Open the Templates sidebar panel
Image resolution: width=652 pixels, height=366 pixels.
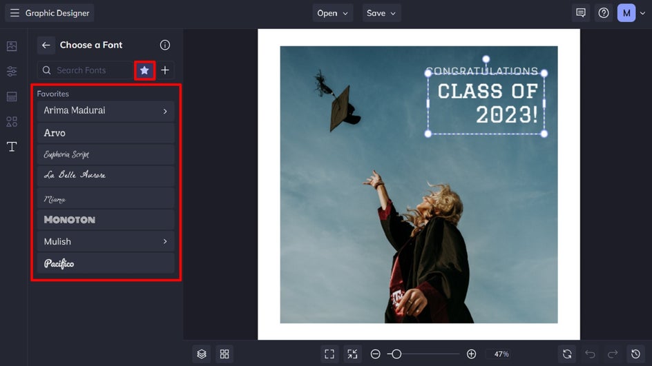[x=12, y=96]
